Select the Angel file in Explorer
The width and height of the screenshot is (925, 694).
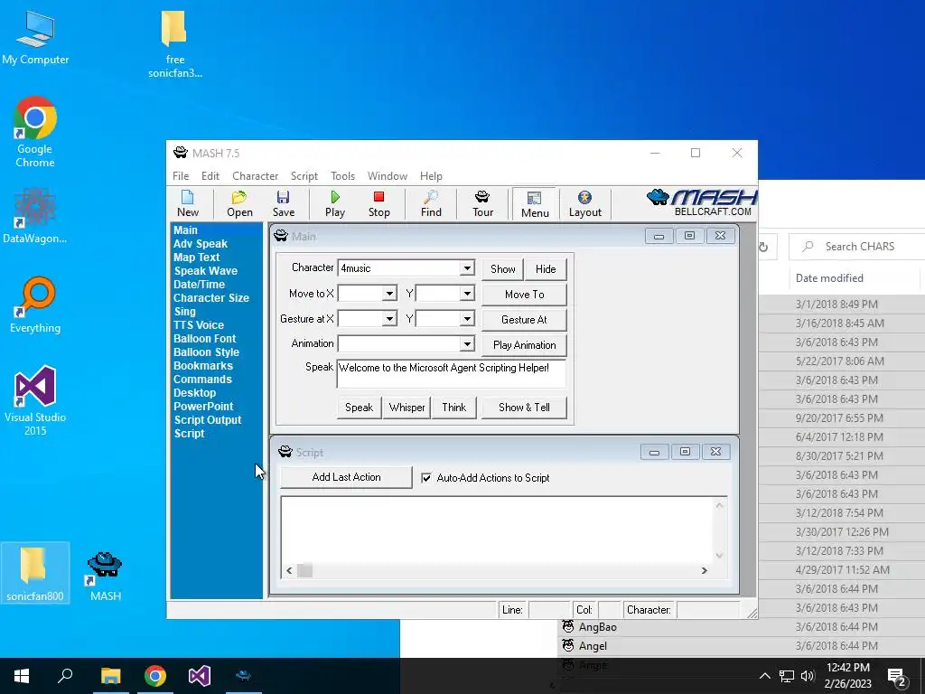(x=593, y=646)
